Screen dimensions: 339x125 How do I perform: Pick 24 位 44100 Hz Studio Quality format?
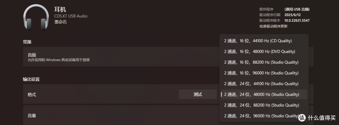(264, 84)
